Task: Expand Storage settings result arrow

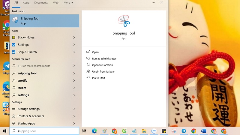Action: coord(74,109)
